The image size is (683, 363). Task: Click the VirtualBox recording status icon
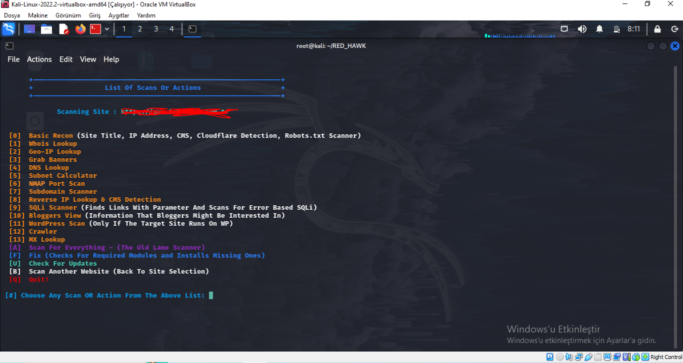click(617, 357)
